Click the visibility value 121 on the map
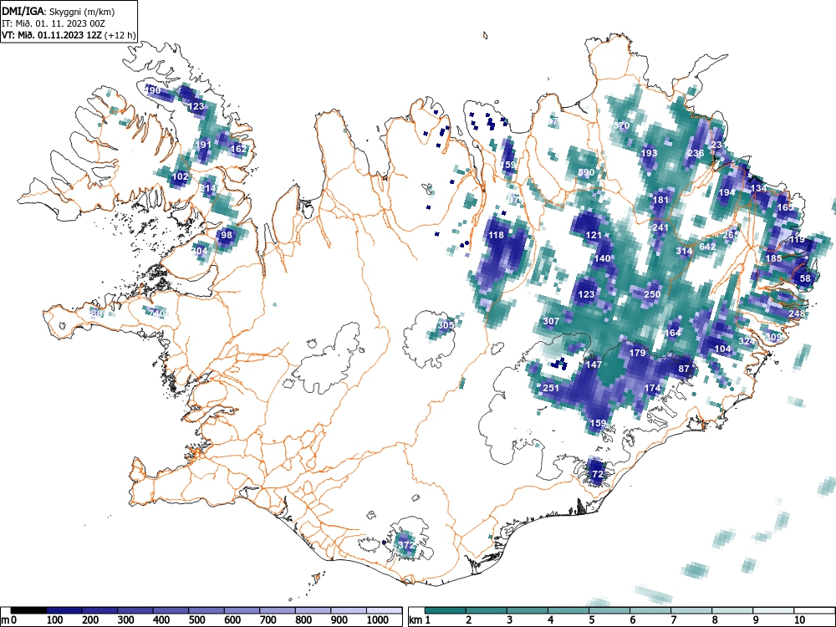Image resolution: width=836 pixels, height=627 pixels. [594, 235]
